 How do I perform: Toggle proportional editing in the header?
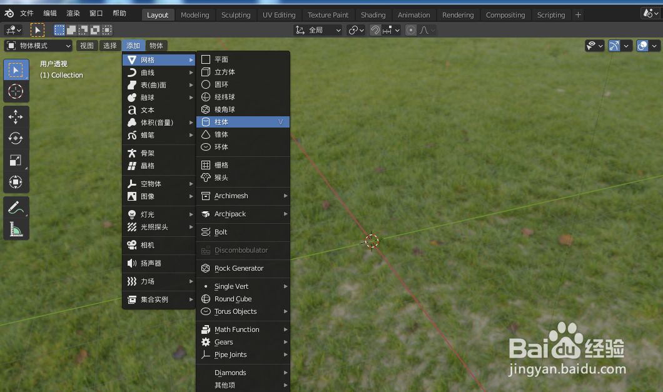(412, 29)
